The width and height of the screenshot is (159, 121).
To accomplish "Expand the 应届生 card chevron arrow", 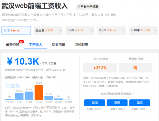I will coord(60,31).
